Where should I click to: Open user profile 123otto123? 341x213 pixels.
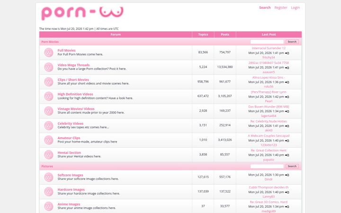click(x=269, y=145)
